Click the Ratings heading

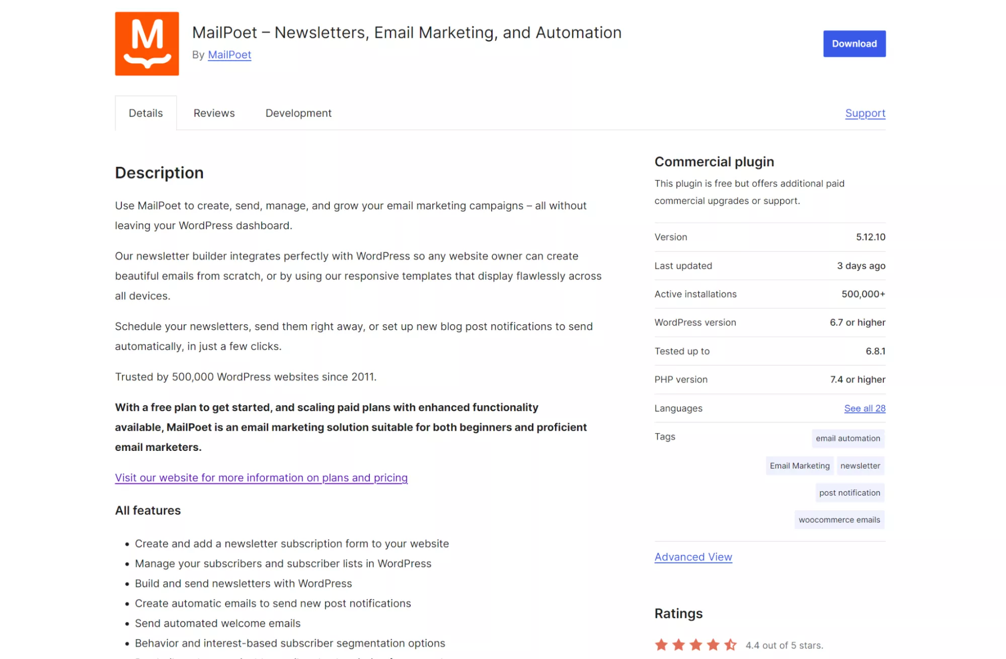678,613
